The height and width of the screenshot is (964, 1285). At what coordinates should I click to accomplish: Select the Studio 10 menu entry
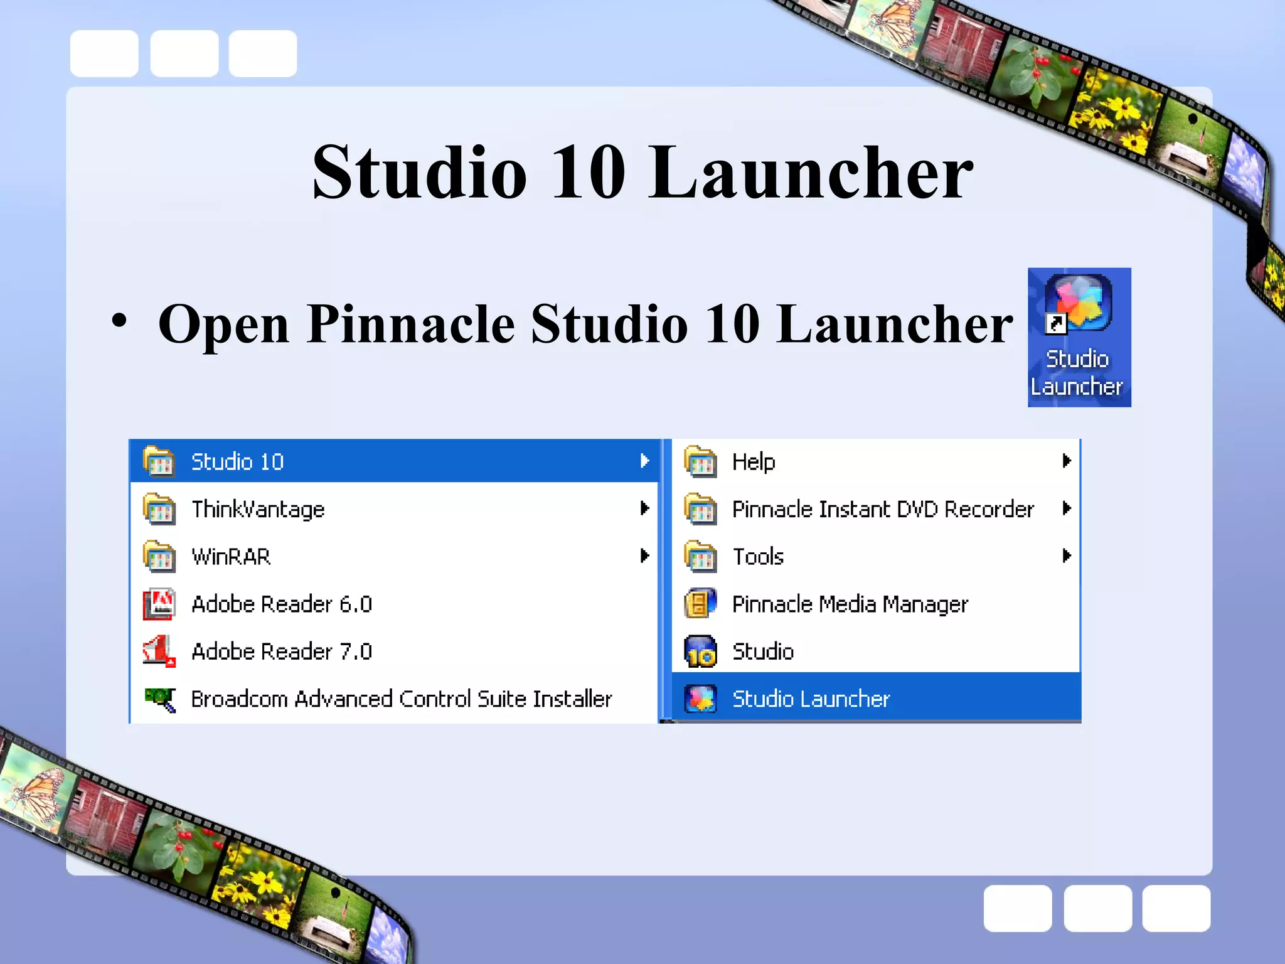(394, 461)
